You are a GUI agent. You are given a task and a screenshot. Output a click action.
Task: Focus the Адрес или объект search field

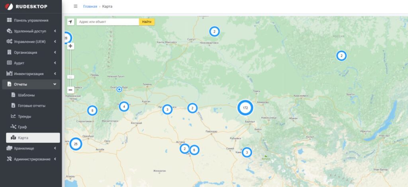[108, 22]
